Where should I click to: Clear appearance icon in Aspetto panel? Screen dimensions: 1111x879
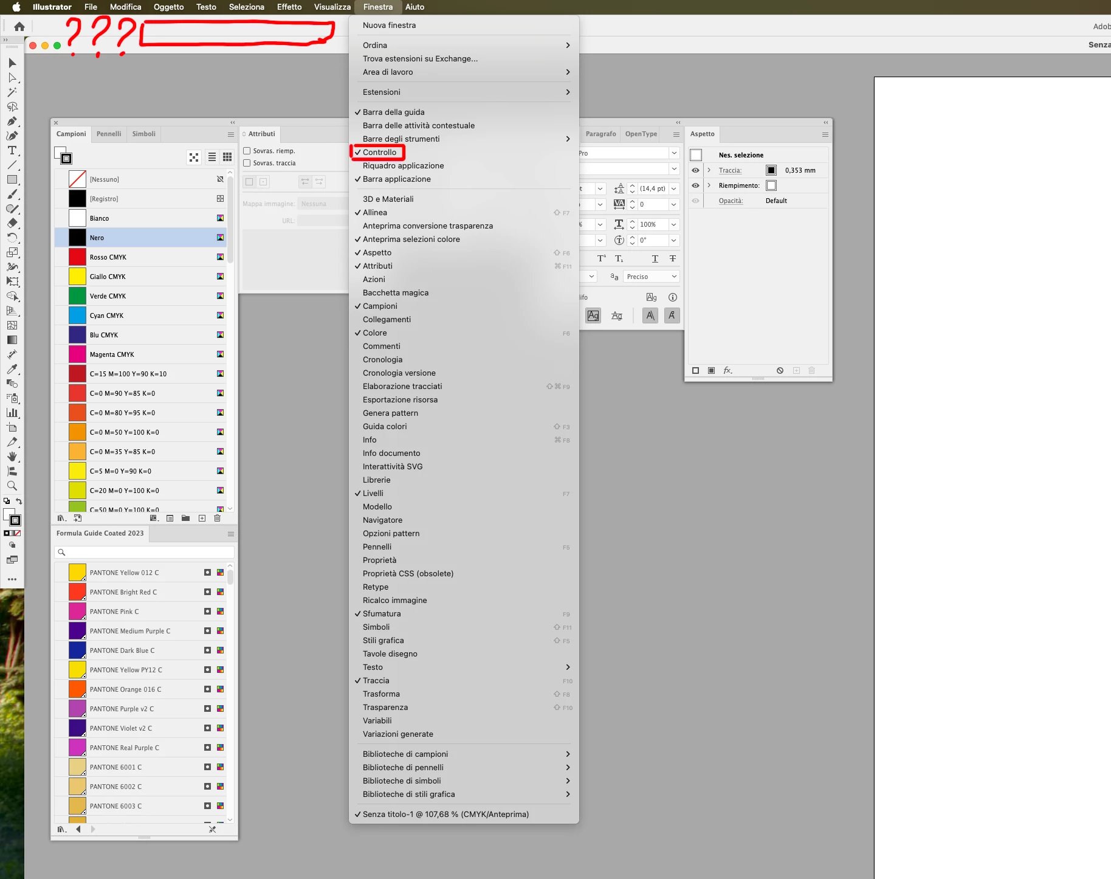click(780, 370)
